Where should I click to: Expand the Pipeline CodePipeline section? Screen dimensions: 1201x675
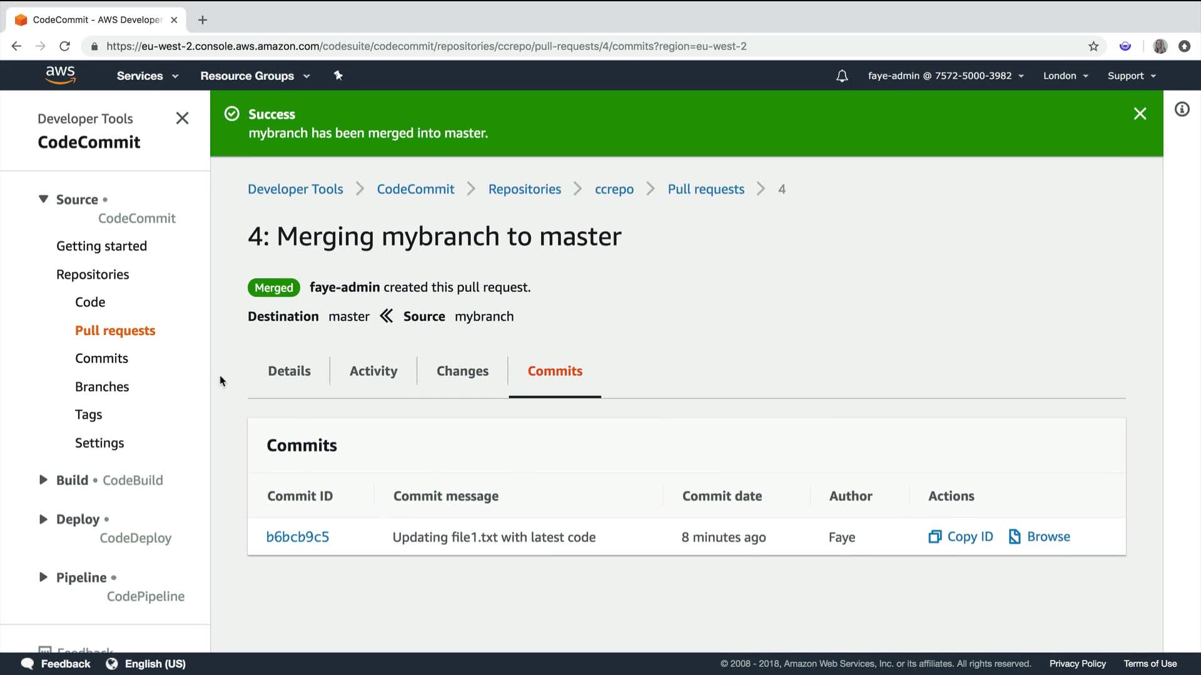pyautogui.click(x=43, y=577)
